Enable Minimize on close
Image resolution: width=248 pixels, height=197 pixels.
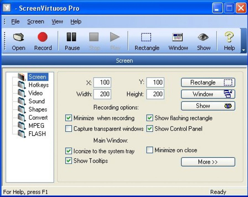tap(149, 150)
